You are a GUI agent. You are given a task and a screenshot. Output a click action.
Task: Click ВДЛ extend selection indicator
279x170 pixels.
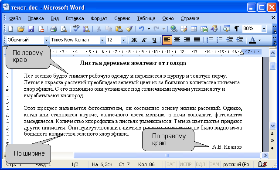click(x=201, y=164)
